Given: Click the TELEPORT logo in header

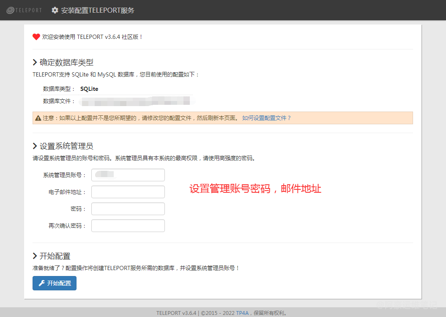Looking at the screenshot, I should tap(24, 10).
